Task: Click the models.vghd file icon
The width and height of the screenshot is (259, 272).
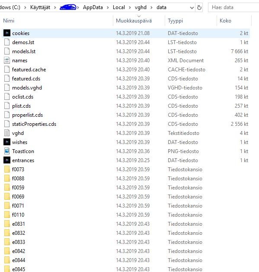Action: click(7, 88)
